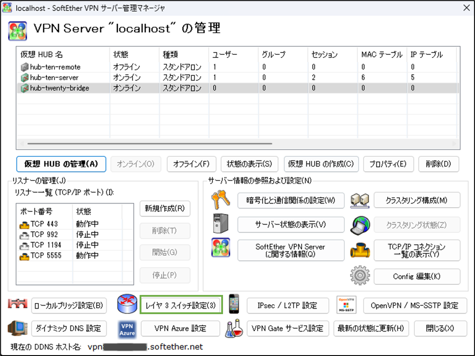The height and width of the screenshot is (356, 475).
Task: Click the flask icon beside VPN Gate サービス設定
Action: (x=234, y=329)
